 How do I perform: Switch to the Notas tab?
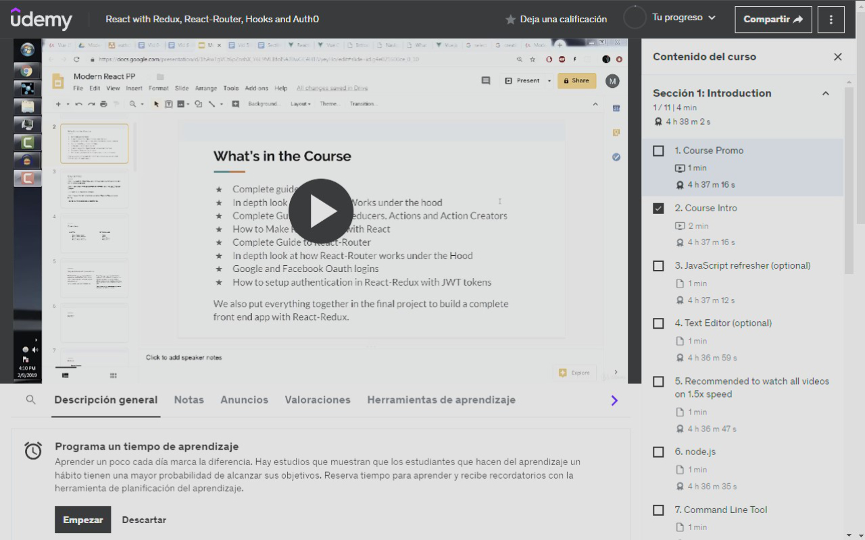[189, 400]
